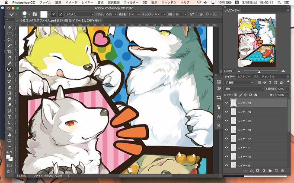The width and height of the screenshot is (294, 183).
Task: Open the カスタム brush preset dropdown
Action: pos(79,14)
